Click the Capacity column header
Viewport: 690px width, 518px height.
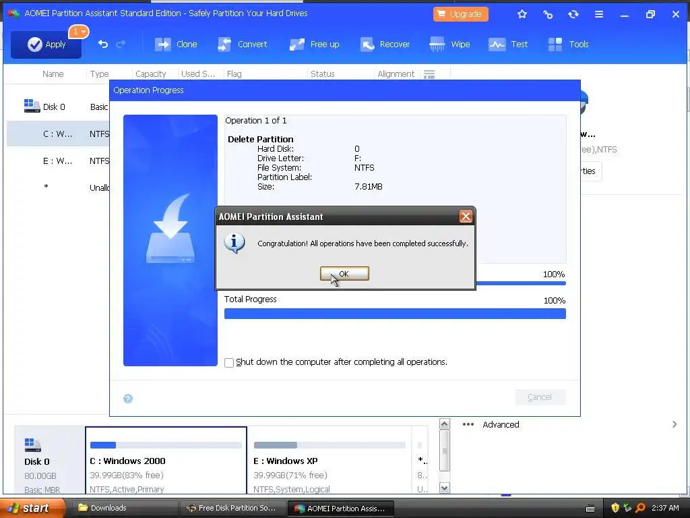150,74
